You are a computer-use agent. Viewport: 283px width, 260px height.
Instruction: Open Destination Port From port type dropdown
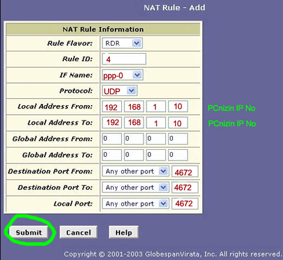(x=135, y=171)
